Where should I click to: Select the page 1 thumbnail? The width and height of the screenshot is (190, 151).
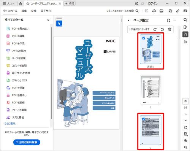[150, 90]
